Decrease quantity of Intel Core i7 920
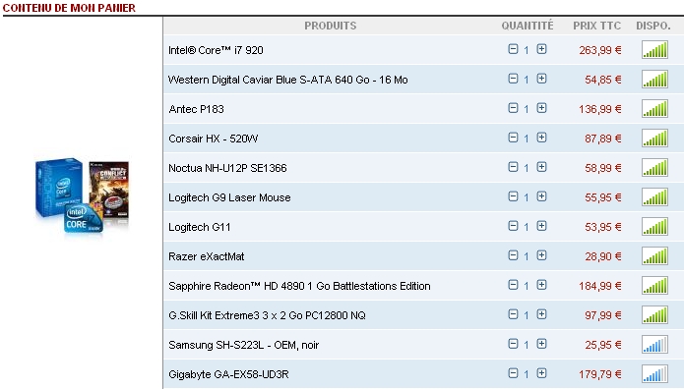684x389 pixels. click(513, 49)
